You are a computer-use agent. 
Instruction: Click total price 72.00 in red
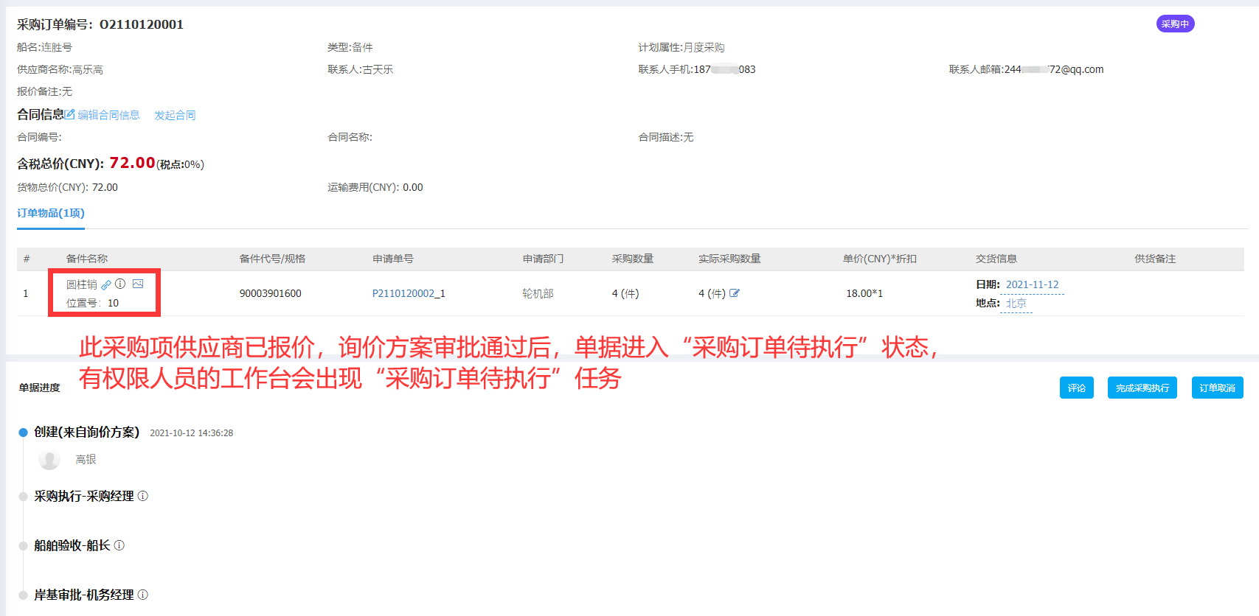coord(132,163)
